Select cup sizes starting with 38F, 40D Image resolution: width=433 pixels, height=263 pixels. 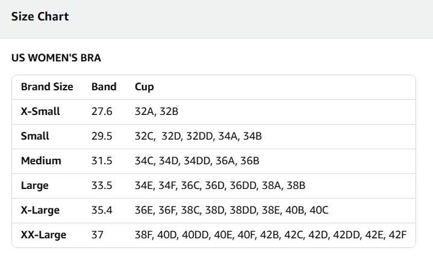(x=270, y=235)
